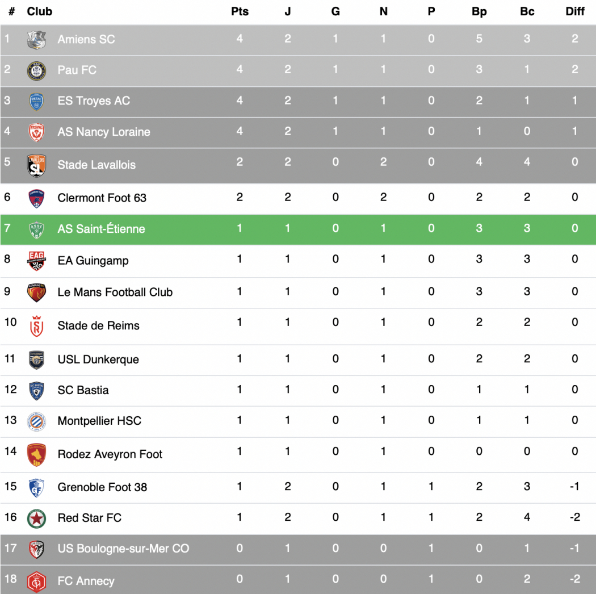Open the AS Saint-Étienne team name
This screenshot has height=594, width=596.
101,228
